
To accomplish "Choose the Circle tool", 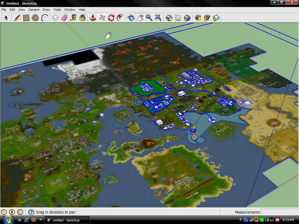I will (35, 18).
